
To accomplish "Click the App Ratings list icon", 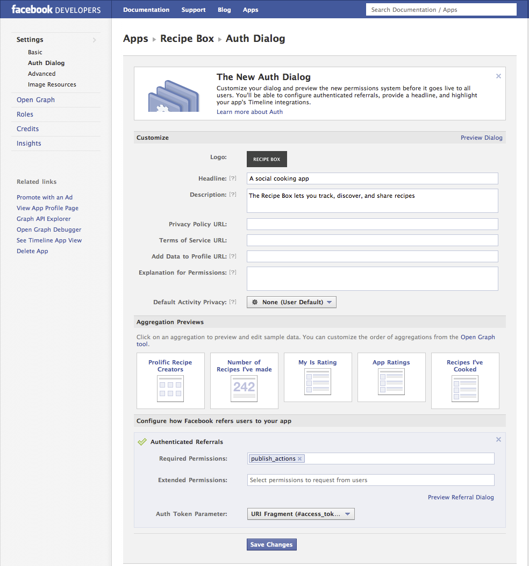I will point(391,382).
